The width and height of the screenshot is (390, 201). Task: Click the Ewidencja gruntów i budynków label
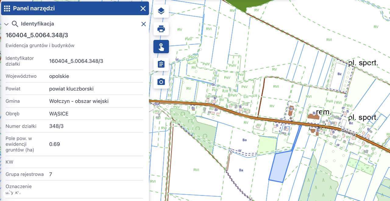pos(40,45)
